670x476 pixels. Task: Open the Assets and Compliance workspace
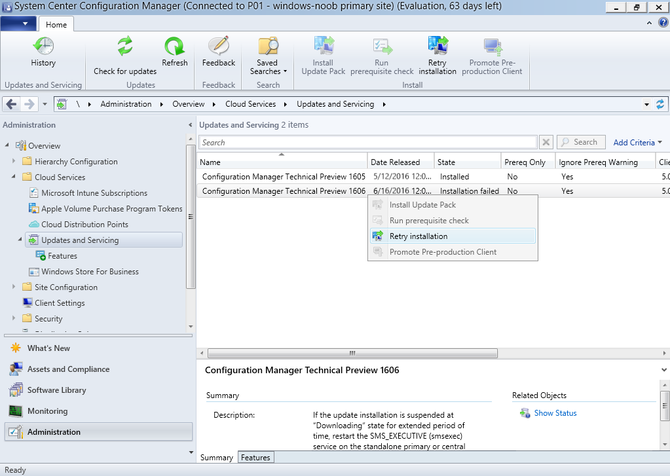98,369
